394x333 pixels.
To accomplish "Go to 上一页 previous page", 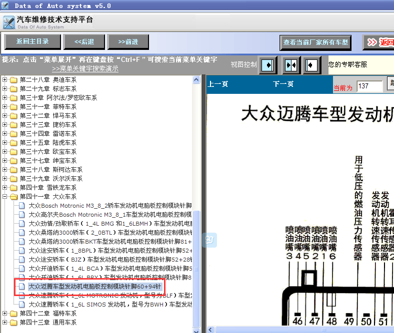I will click(217, 84).
